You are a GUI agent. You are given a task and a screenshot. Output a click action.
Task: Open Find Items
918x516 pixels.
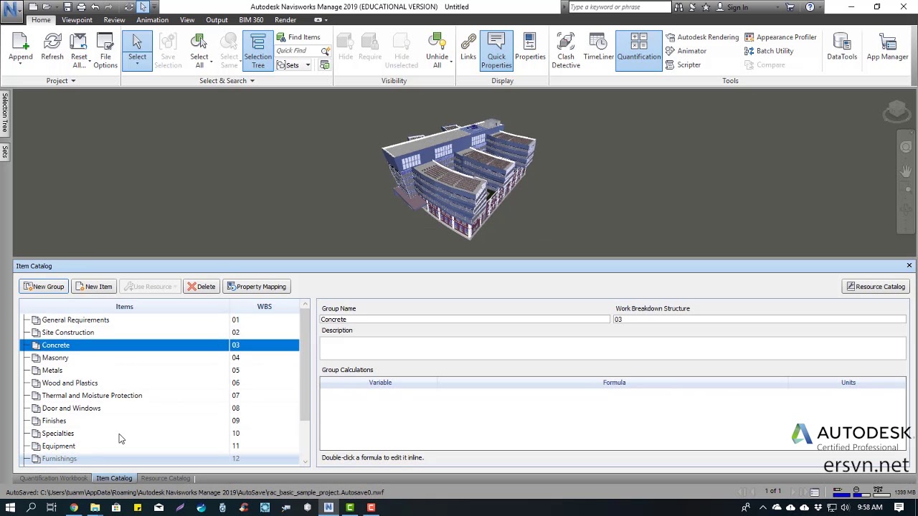tap(298, 37)
